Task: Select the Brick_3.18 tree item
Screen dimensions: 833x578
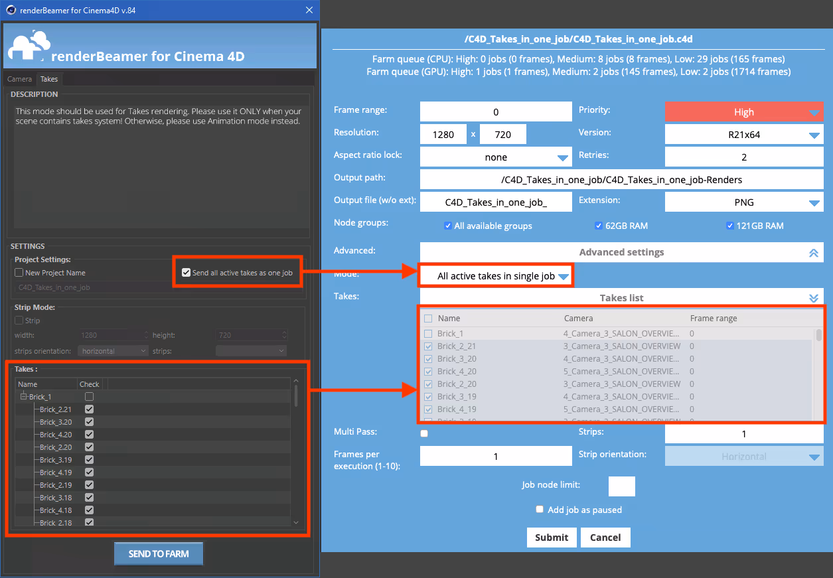Action: (x=56, y=498)
